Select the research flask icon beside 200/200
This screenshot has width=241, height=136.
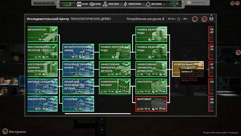105,4
